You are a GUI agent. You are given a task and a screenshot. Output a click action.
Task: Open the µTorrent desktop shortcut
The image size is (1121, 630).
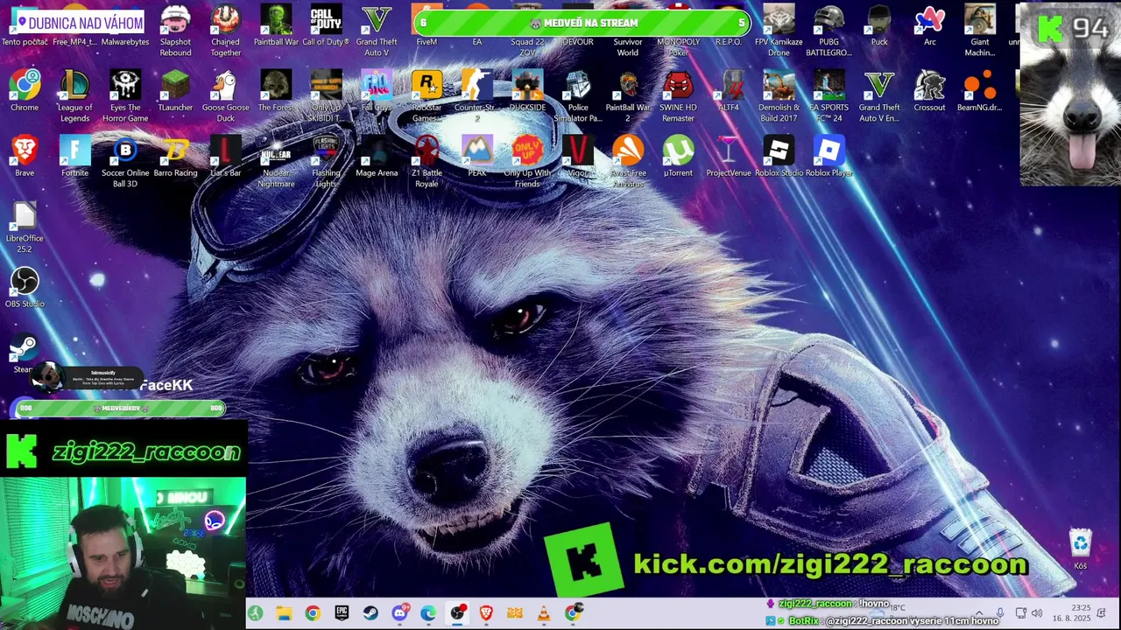tap(678, 157)
